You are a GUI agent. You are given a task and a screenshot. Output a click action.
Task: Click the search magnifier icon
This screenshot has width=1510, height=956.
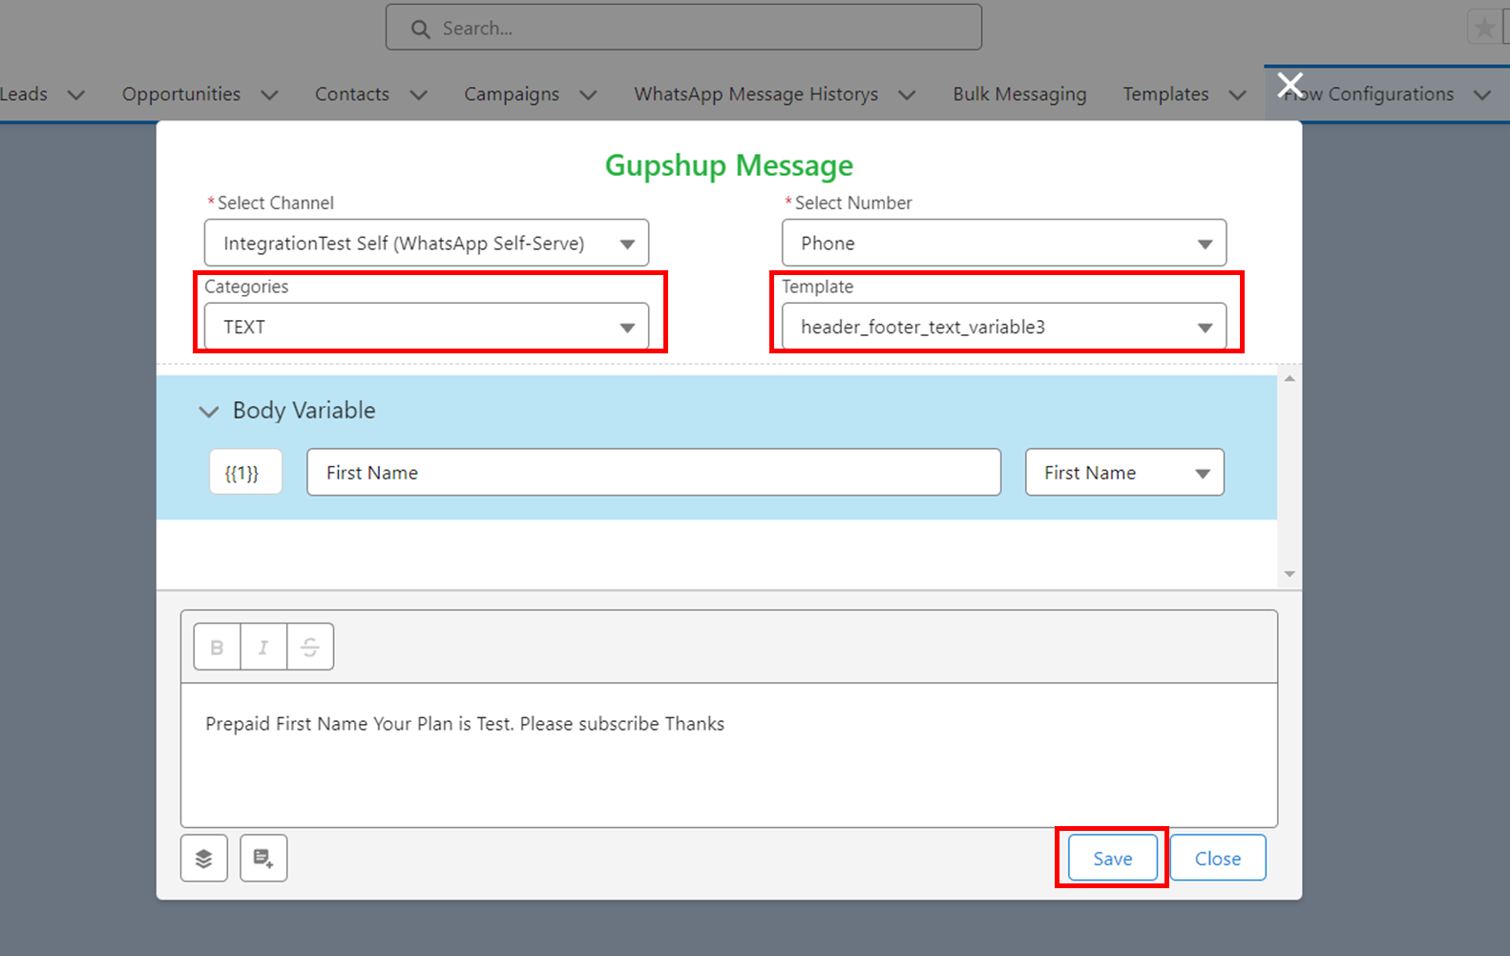tap(421, 29)
